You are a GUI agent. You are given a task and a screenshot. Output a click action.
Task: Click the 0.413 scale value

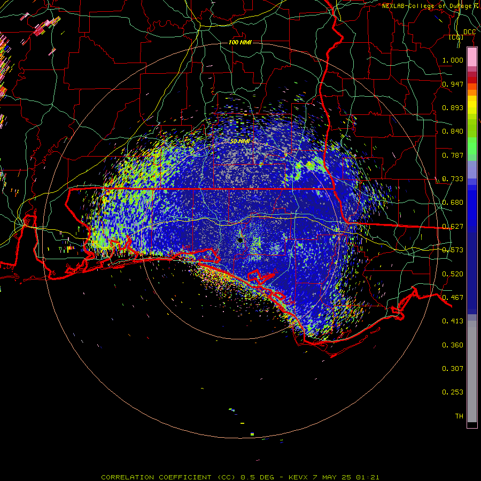453,321
